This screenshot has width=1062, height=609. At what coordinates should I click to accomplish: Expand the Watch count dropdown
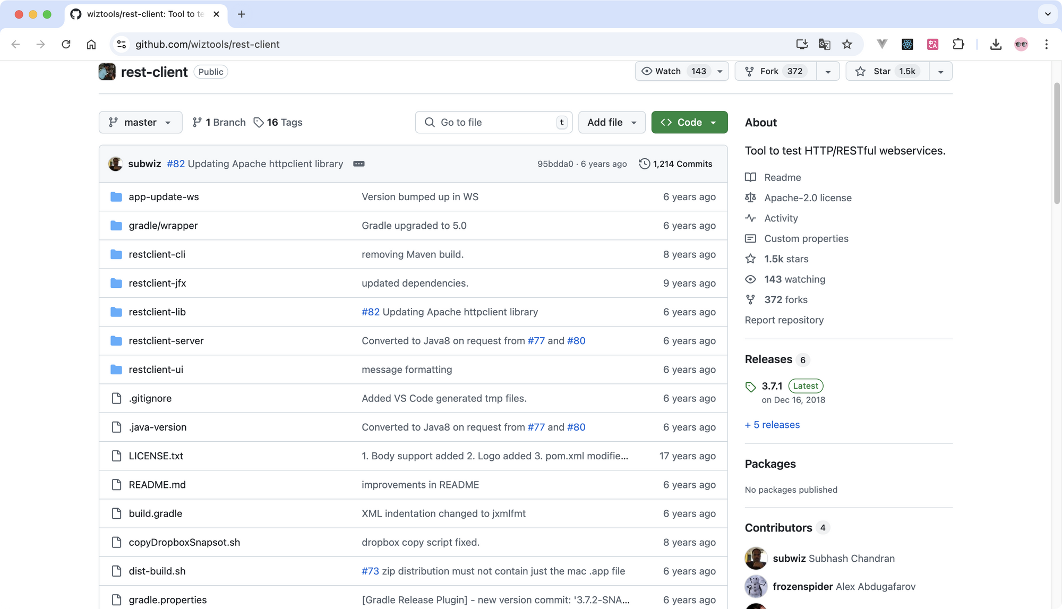tap(720, 71)
